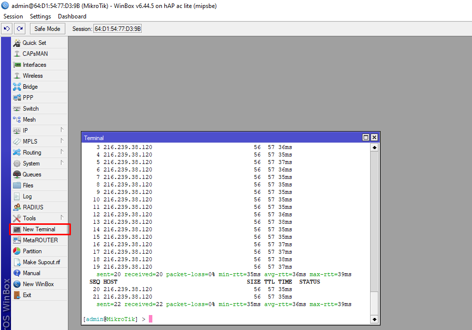
Task: Open the Files list
Action: 28,185
